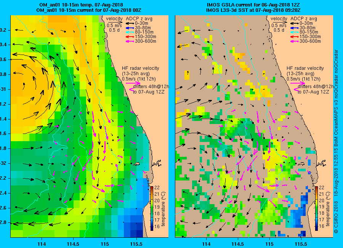Click the blue 30-80m arrow in left legend

130,28
